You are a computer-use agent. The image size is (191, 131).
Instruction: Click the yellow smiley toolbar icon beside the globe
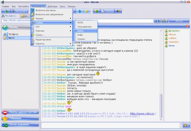point(87,11)
